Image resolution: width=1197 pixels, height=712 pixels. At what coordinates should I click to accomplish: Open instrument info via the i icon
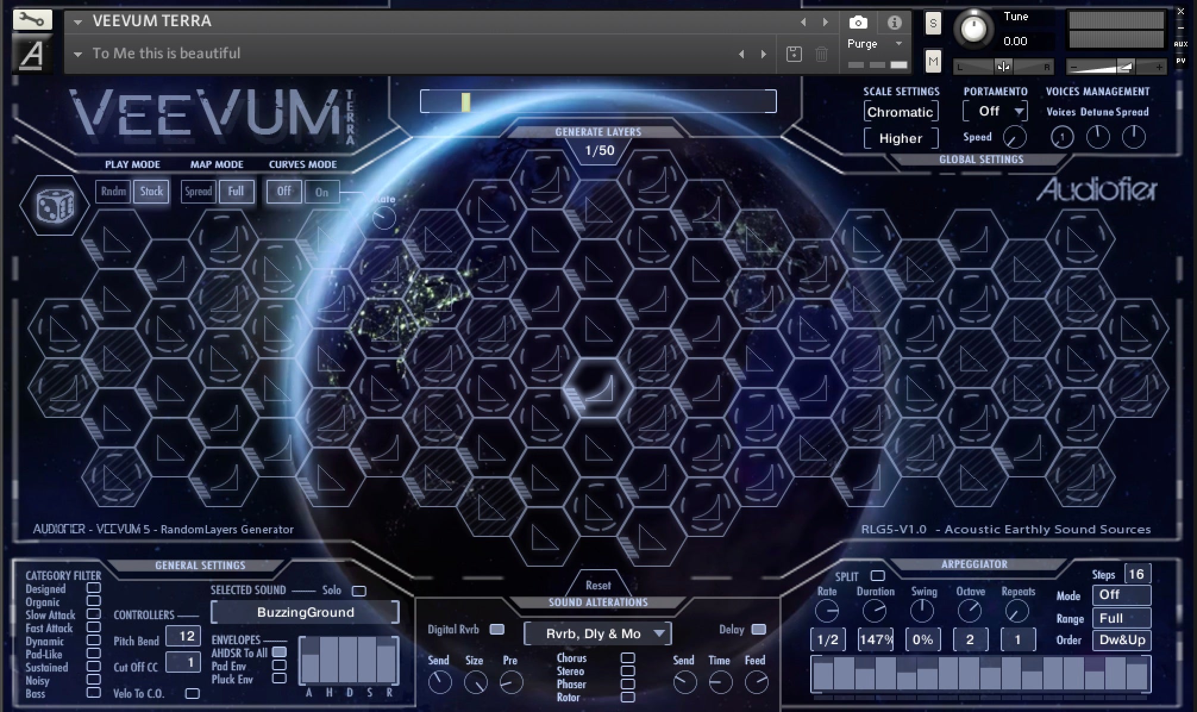point(895,23)
